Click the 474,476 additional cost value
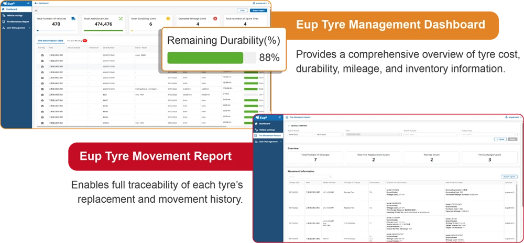Viewport: 524px width, 243px height. coord(103,24)
